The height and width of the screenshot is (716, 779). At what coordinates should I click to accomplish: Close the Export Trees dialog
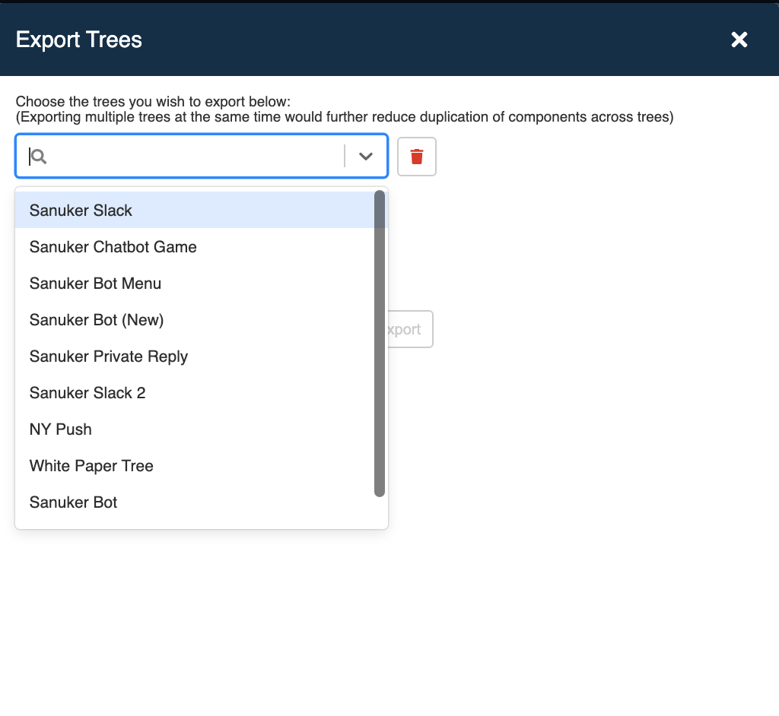coord(739,40)
